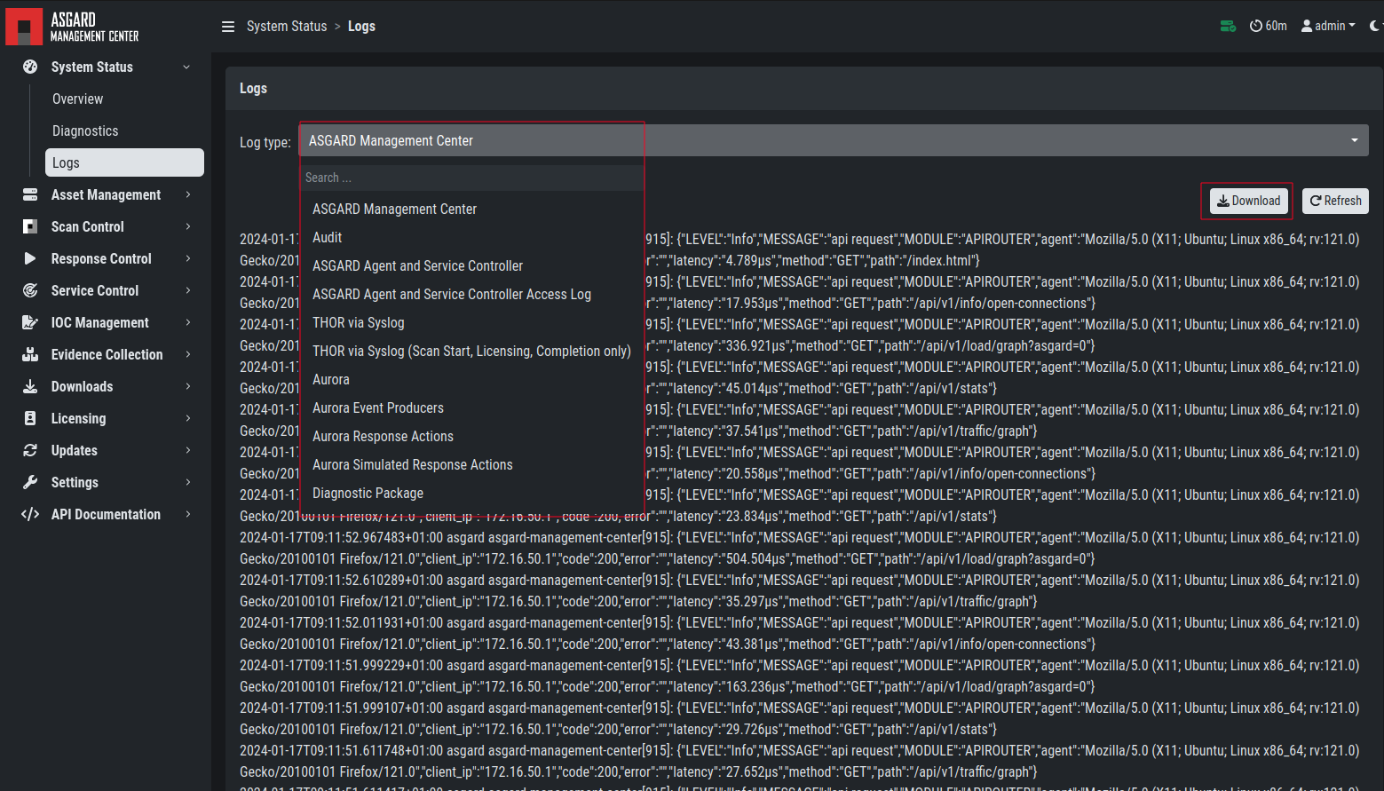This screenshot has width=1384, height=791.
Task: Expand the Response Control chevron
Action: [188, 258]
